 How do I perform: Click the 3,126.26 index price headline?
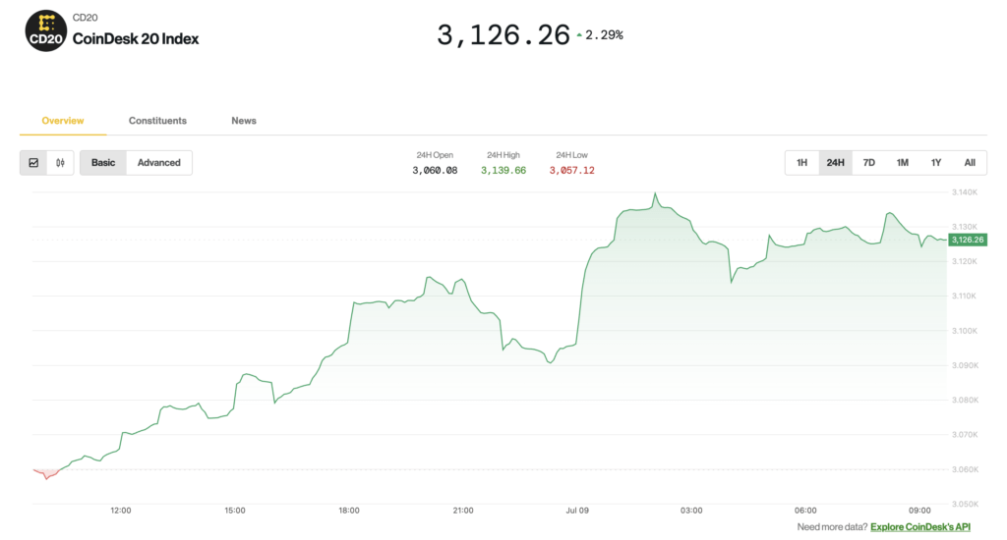(x=503, y=35)
